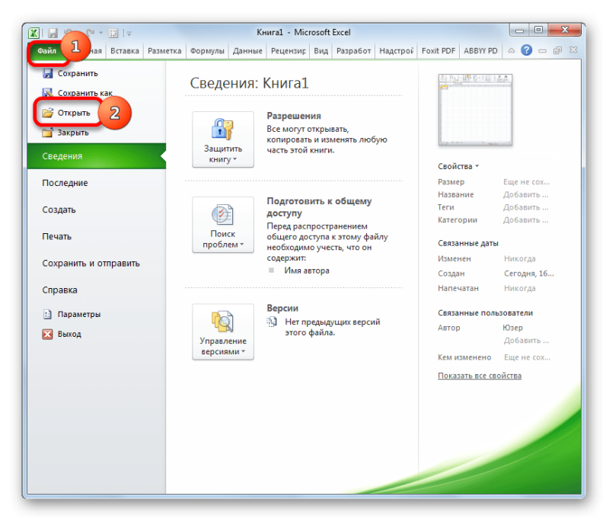This screenshot has width=609, height=522.
Task: Collapse the ribbon with the caret icon
Action: click(512, 50)
